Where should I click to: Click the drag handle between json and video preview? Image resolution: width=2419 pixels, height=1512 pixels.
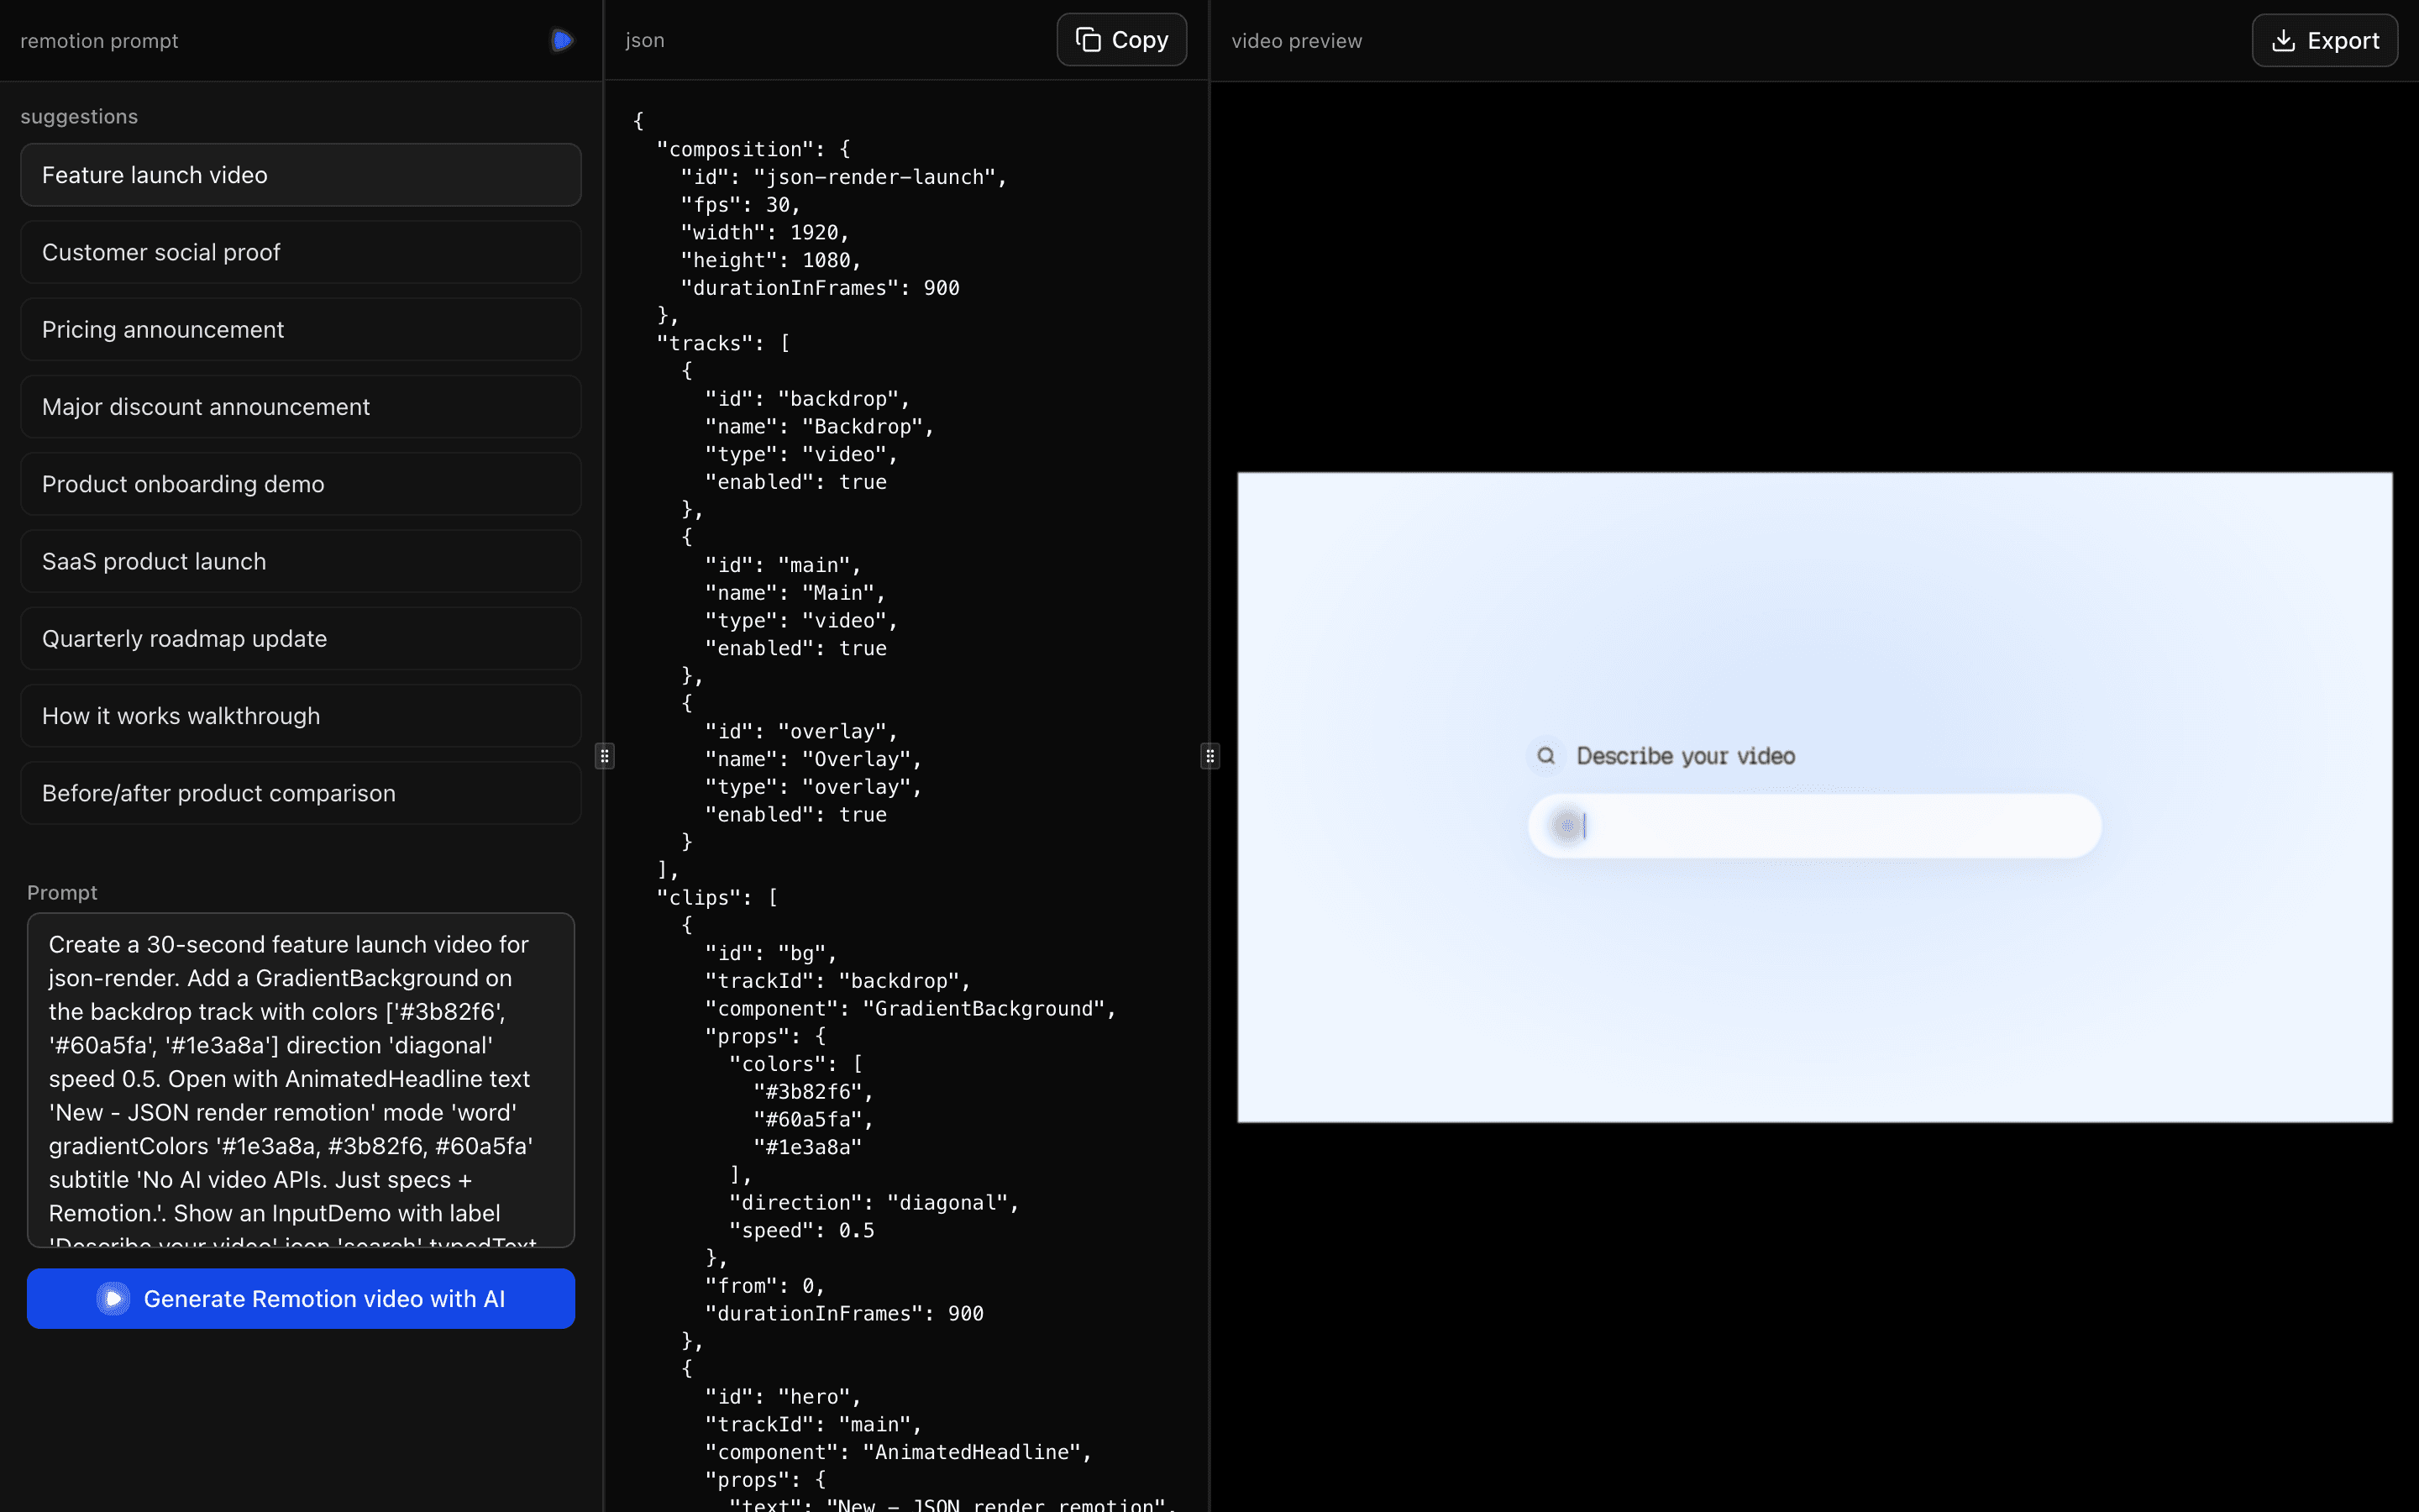tap(1209, 756)
